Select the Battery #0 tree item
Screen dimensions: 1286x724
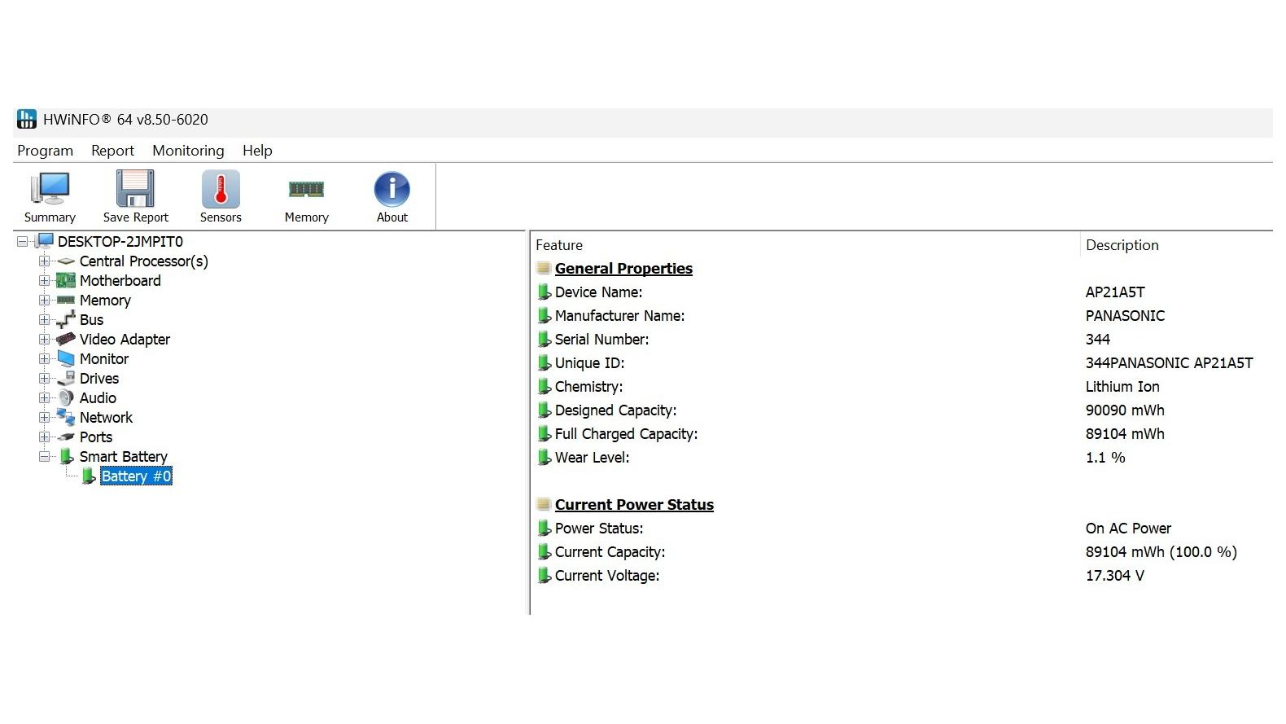136,476
